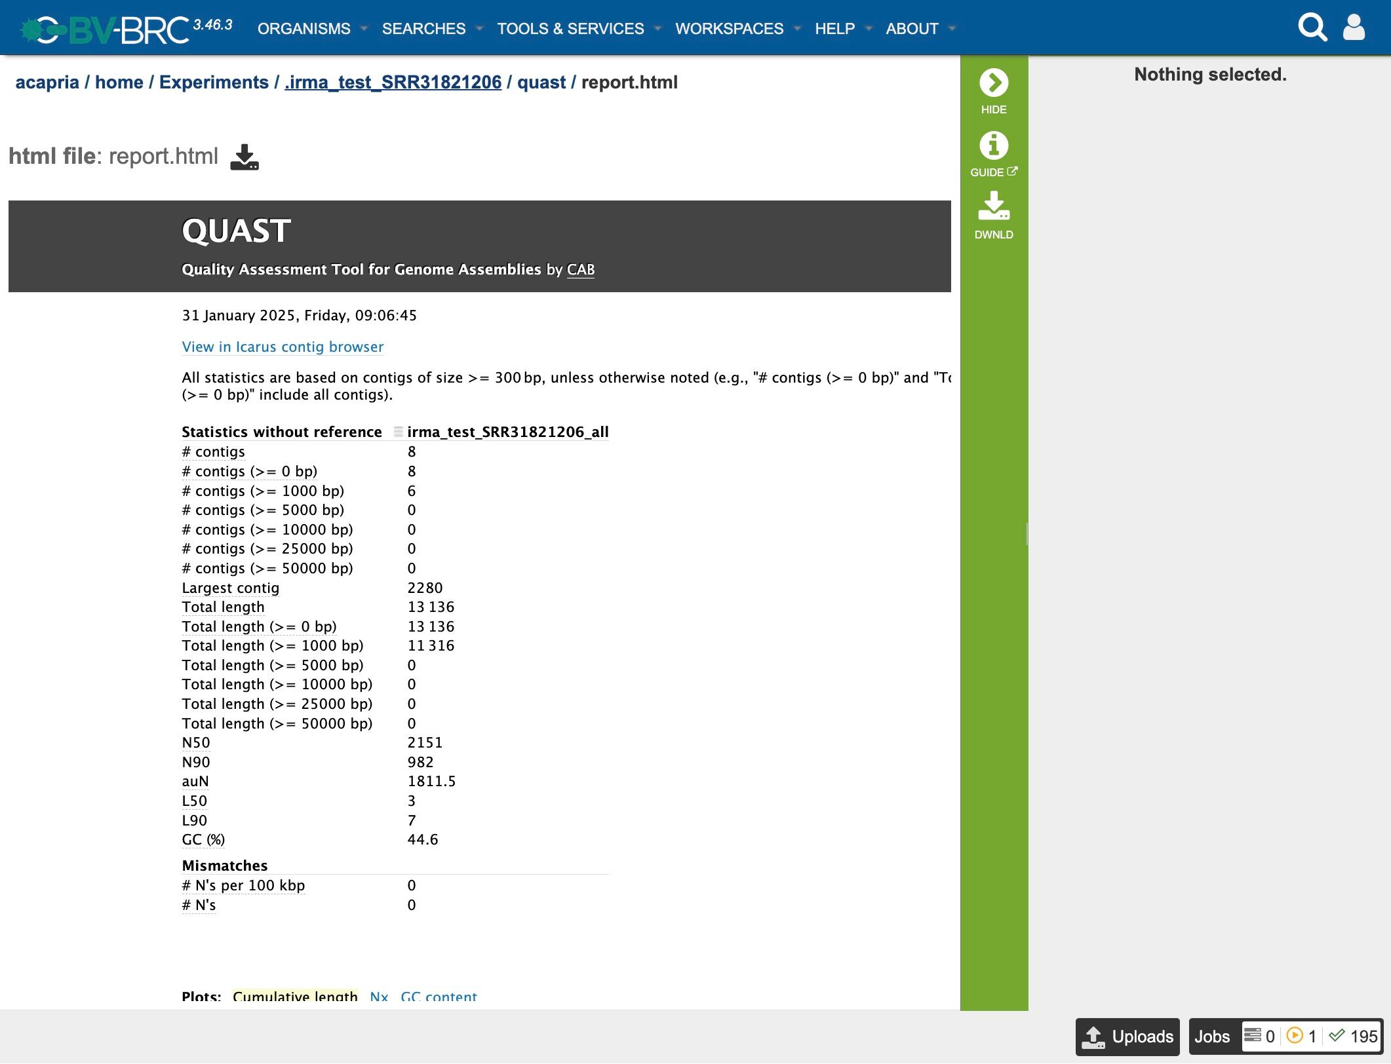Click the search magnifier icon
The height and width of the screenshot is (1064, 1391).
pyautogui.click(x=1312, y=28)
